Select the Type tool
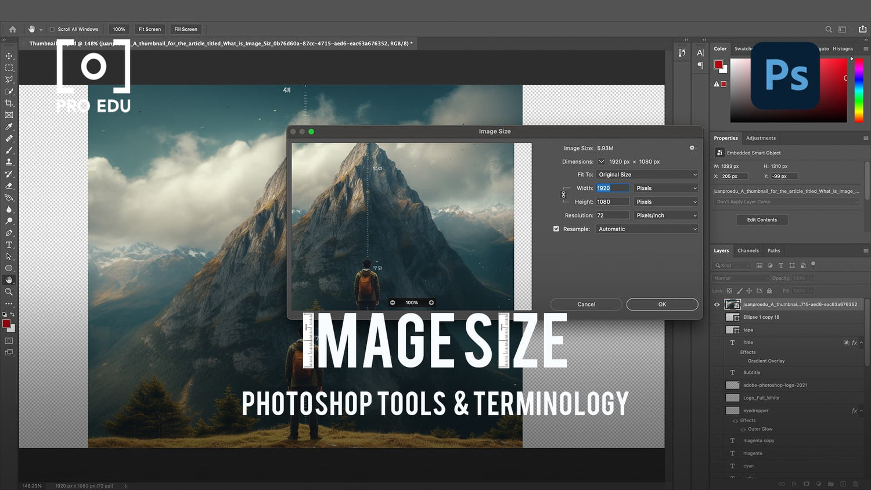The image size is (871, 490). pyautogui.click(x=9, y=244)
